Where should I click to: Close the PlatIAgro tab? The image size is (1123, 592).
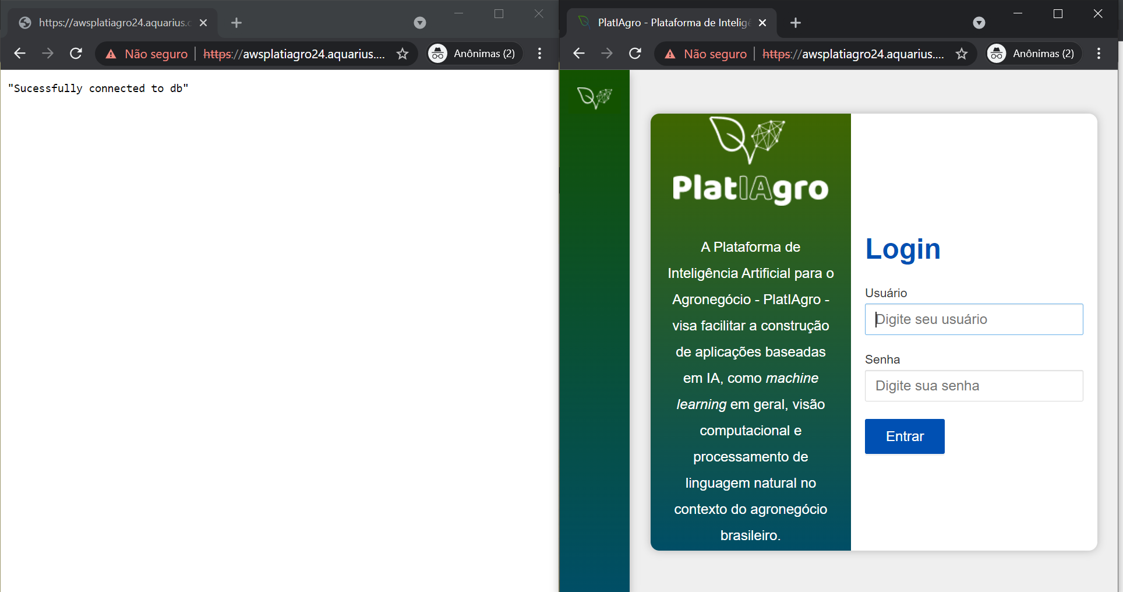[762, 23]
